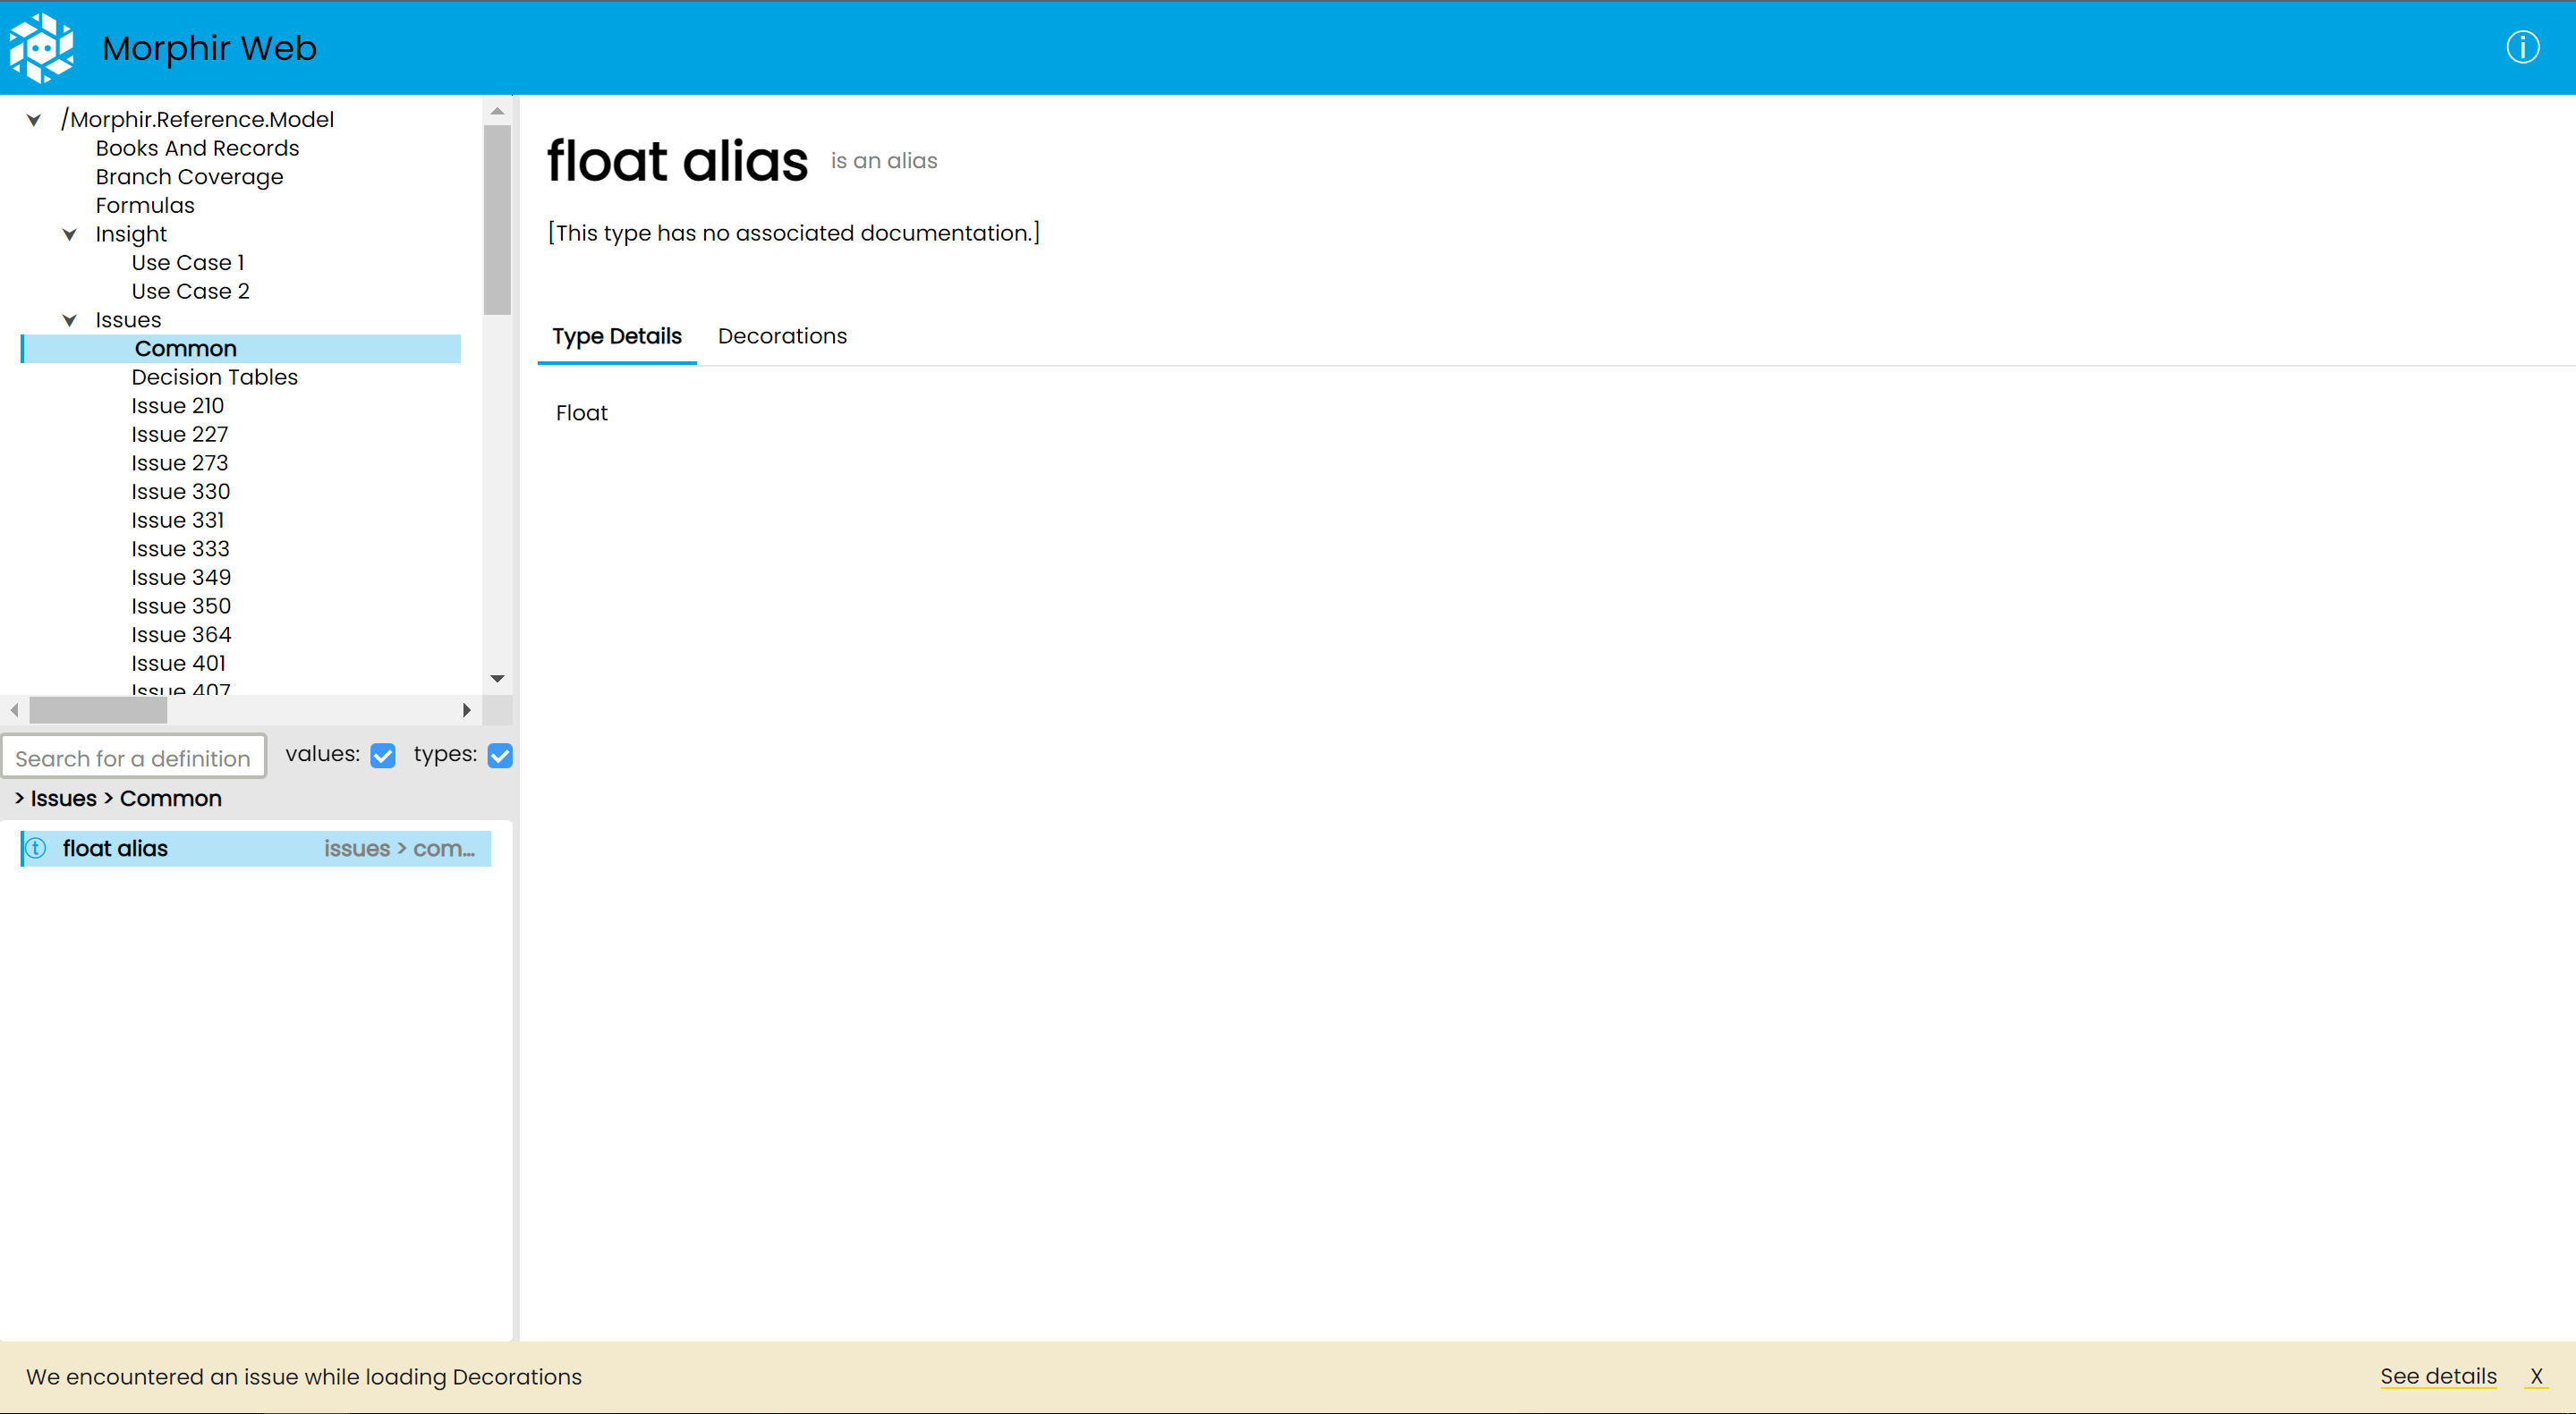Click the tree scroll down arrow

pos(497,679)
